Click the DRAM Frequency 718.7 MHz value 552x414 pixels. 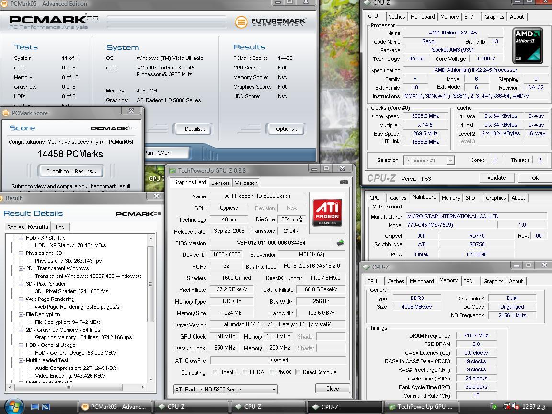476,335
